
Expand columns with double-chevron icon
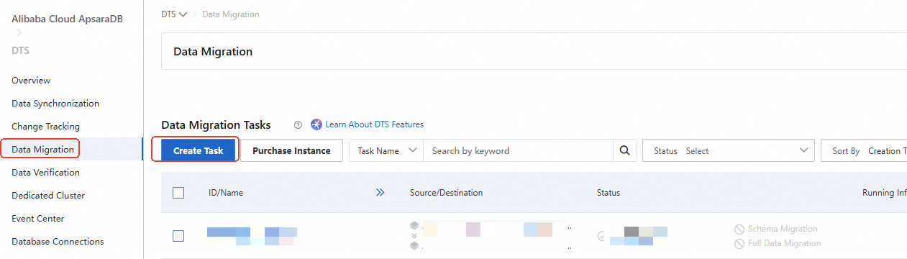[x=380, y=193]
